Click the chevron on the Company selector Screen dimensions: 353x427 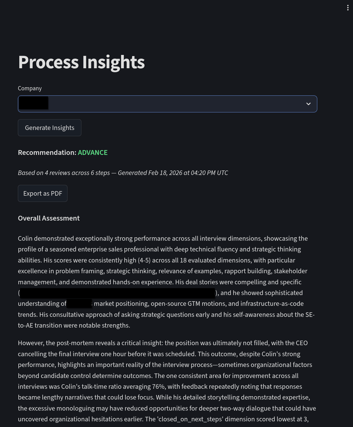pyautogui.click(x=309, y=104)
